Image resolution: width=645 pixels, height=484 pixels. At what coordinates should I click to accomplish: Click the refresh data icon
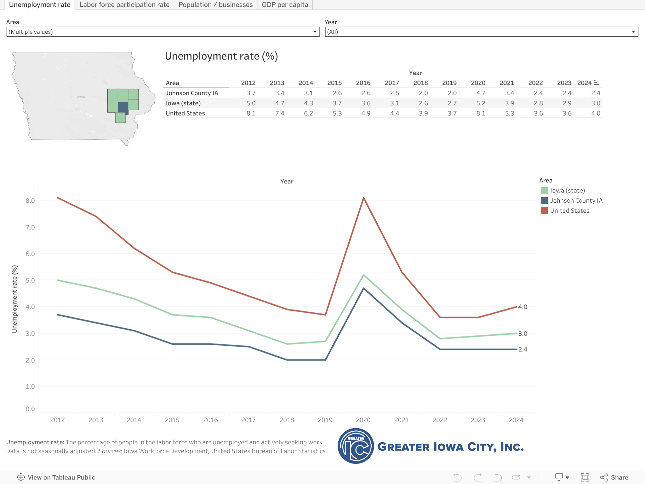pos(516,477)
